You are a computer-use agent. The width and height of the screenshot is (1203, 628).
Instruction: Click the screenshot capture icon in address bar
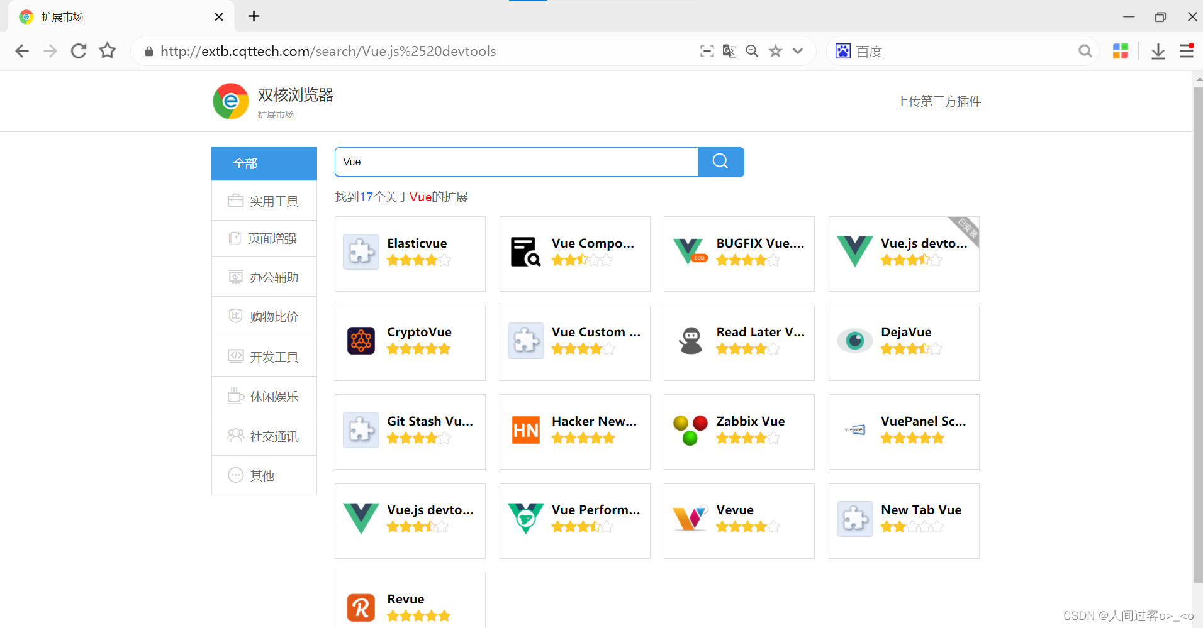(x=707, y=51)
